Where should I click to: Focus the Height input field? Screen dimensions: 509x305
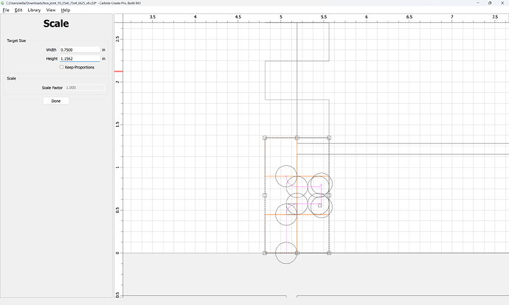pyautogui.click(x=80, y=59)
